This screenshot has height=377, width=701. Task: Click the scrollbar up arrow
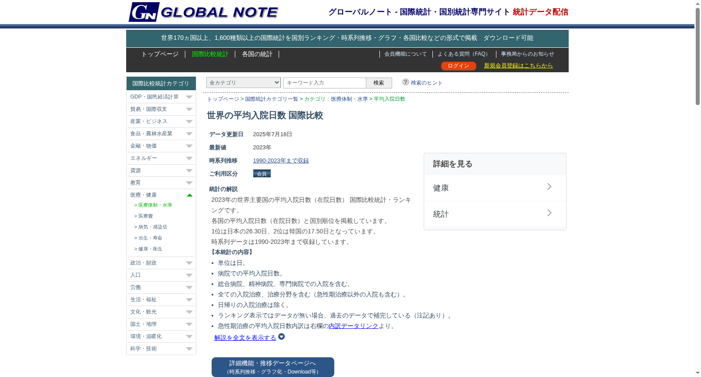[697, 4]
